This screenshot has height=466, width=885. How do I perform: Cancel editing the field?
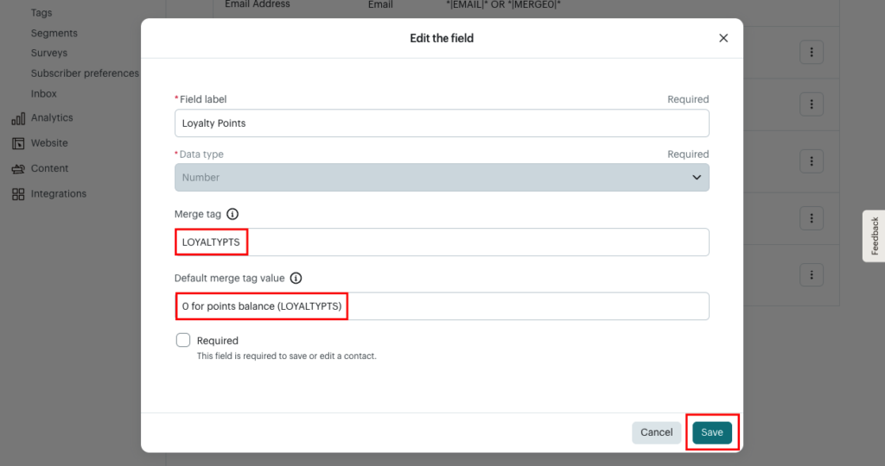tap(656, 432)
